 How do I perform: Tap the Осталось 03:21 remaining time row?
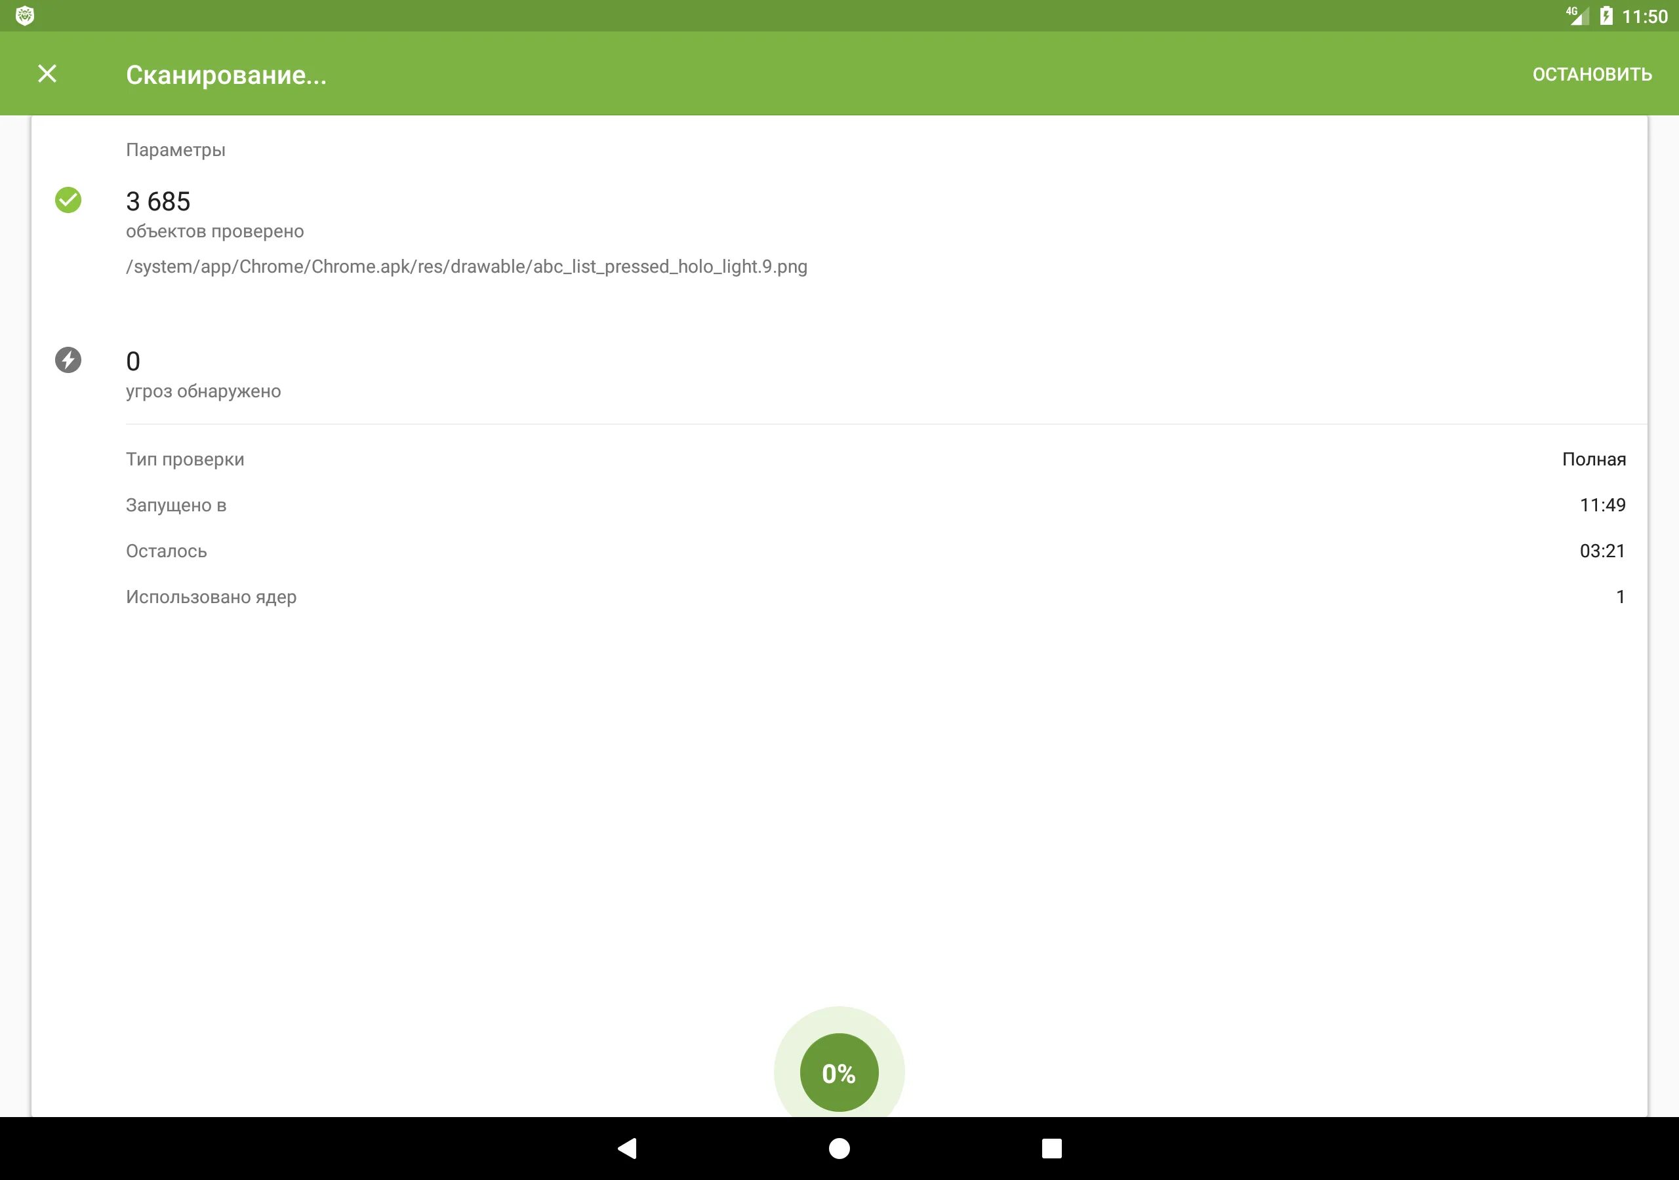(876, 551)
